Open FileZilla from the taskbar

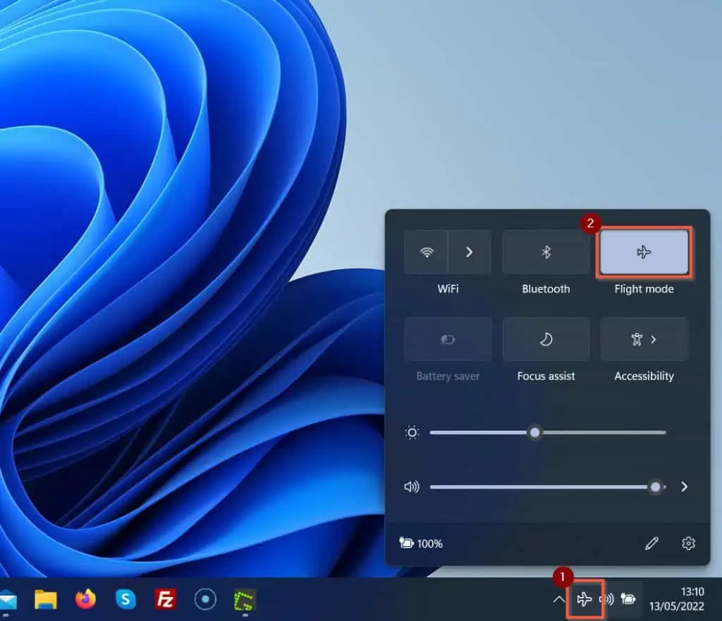pyautogui.click(x=166, y=601)
